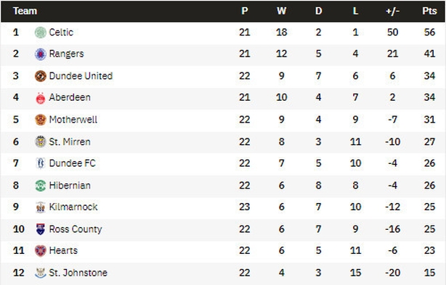
Task: Click the Pts column header
Action: coord(429,11)
